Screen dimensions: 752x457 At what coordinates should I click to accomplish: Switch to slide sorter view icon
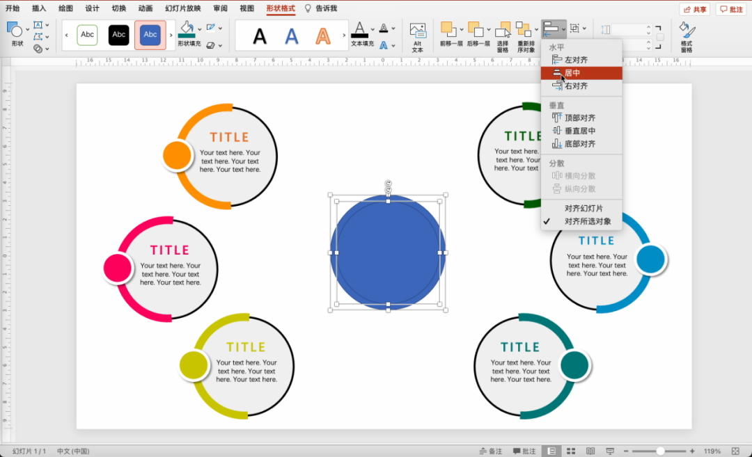coord(571,451)
